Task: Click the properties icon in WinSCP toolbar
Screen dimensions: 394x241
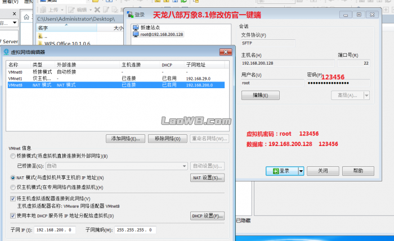Action: [x=115, y=10]
